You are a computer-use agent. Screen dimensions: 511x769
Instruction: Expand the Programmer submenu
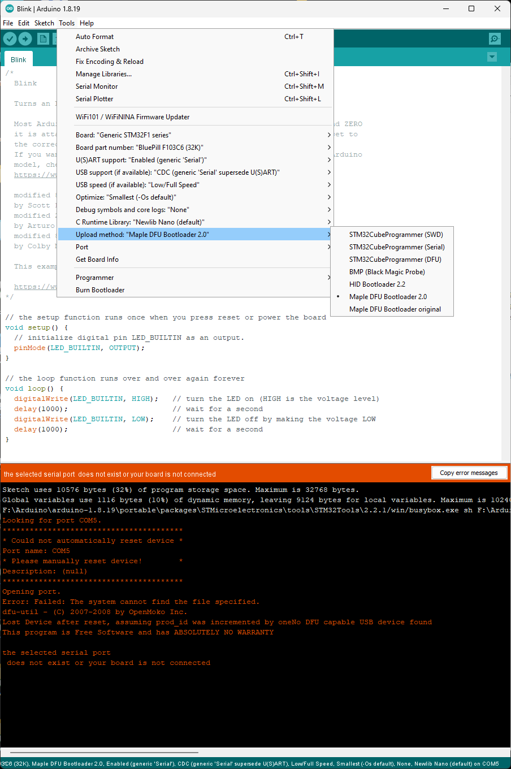[x=196, y=278]
